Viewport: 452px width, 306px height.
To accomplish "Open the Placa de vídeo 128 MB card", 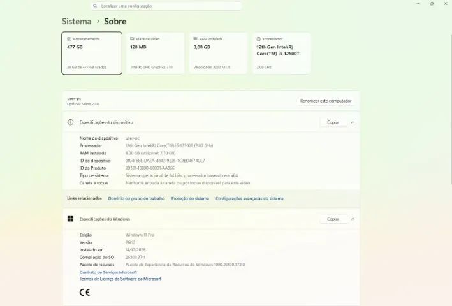I will pos(155,53).
